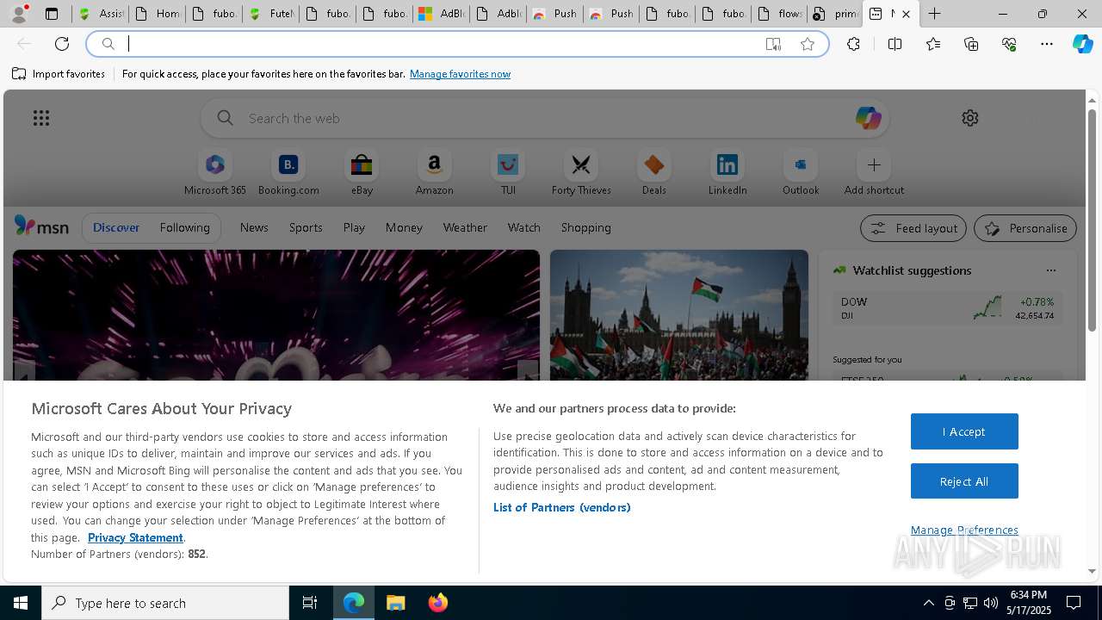Click the Search the web field
Screen dimensions: 1102x620
[x=547, y=118]
